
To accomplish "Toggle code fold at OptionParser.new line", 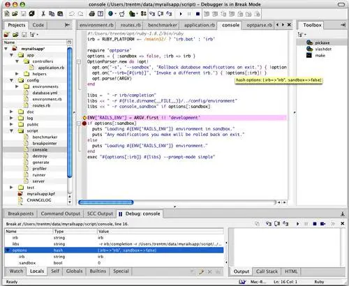I will coord(79,62).
